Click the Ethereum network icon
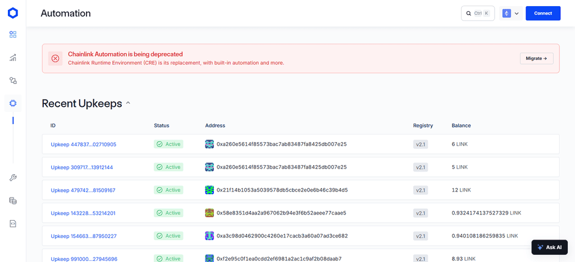Image resolution: width=575 pixels, height=262 pixels. tap(507, 13)
